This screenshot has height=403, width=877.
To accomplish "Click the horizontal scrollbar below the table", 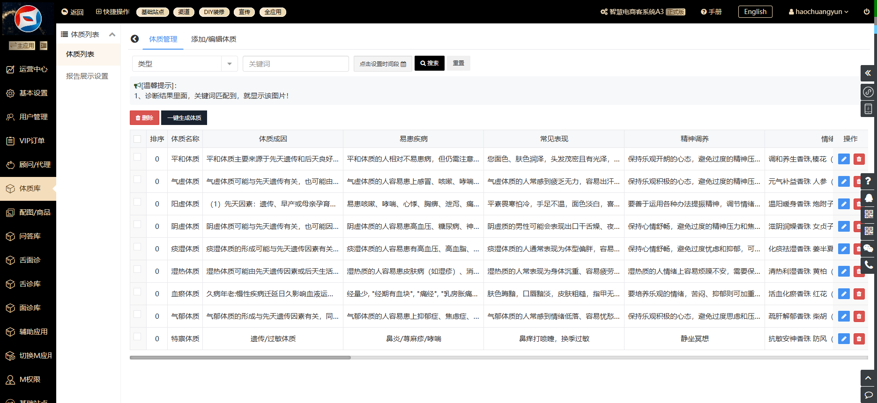I will pyautogui.click(x=240, y=358).
